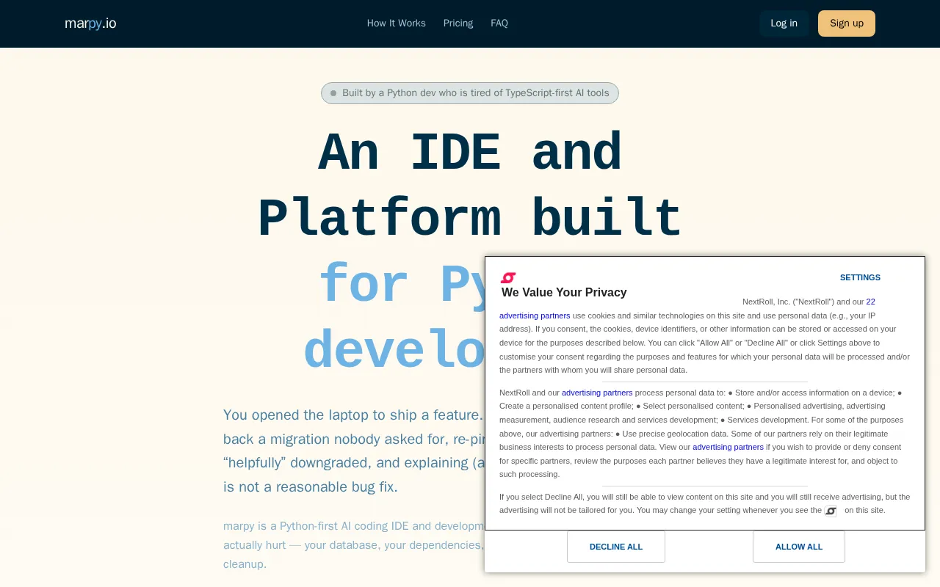The image size is (940, 587).
Task: Open privacy Settings in the consent dialog
Action: 860,277
